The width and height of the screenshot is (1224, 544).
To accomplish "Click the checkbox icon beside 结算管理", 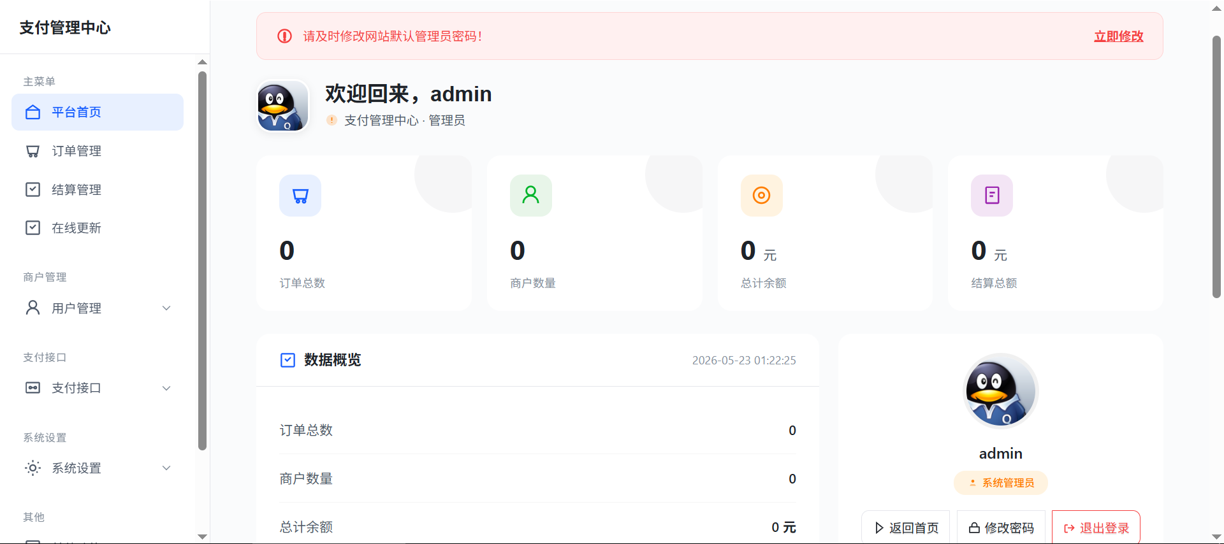I will (33, 189).
